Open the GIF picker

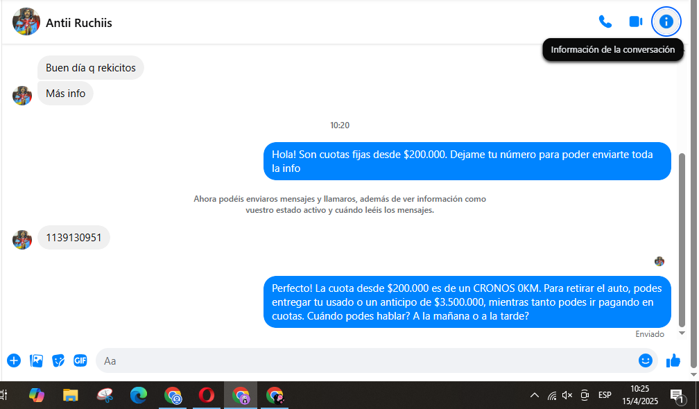pos(80,360)
